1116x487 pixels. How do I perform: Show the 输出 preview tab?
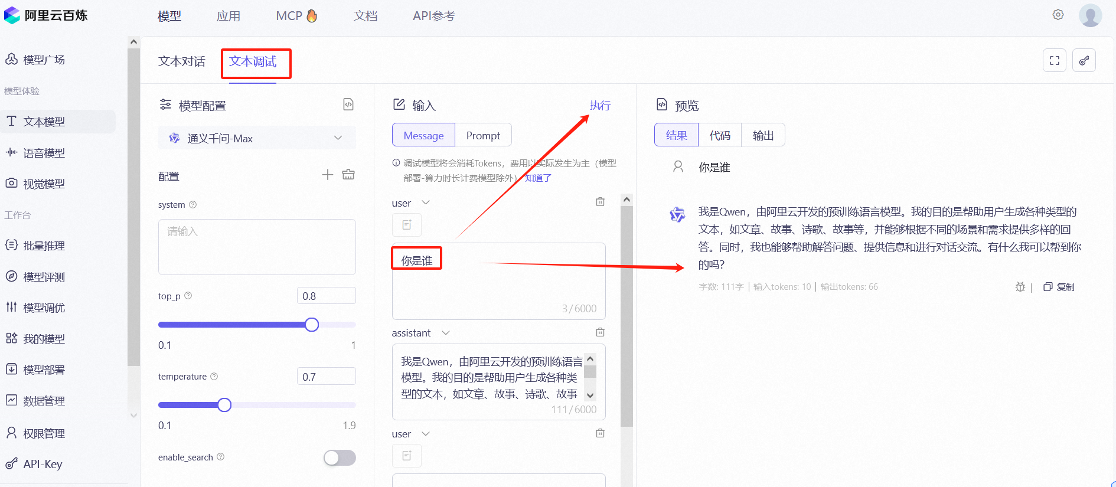(x=763, y=135)
